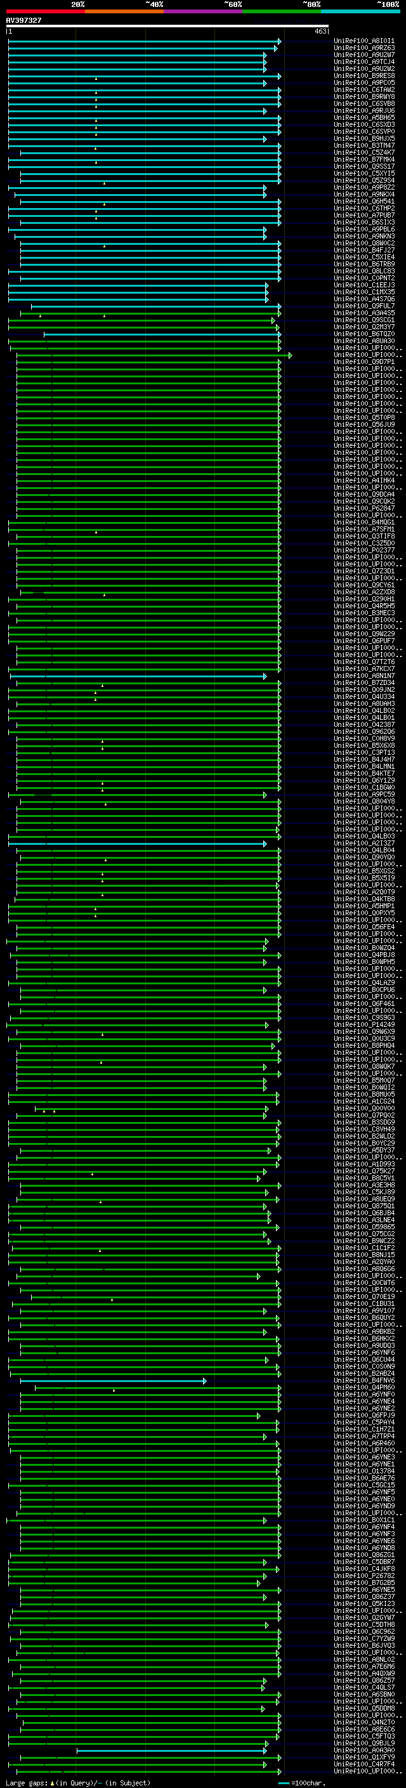Select the query name AV397327

23,21
